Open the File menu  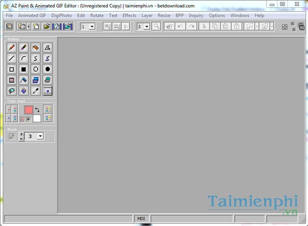pos(9,15)
